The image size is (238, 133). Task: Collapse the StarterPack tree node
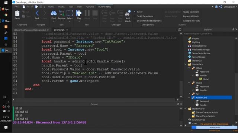pos(185,64)
